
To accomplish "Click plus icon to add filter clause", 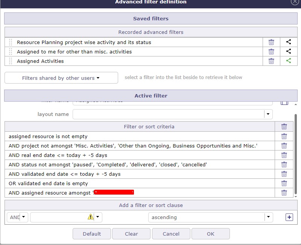I will click(289, 217).
